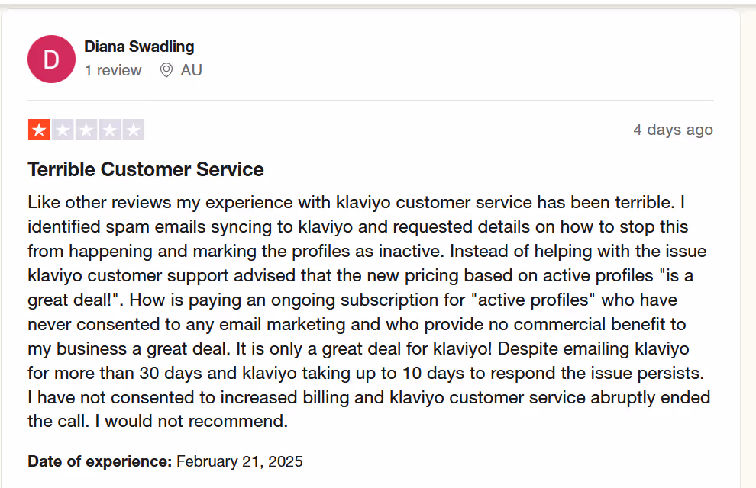Viewport: 756px width, 488px height.
Task: Select the middle star in the rating
Action: (86, 129)
